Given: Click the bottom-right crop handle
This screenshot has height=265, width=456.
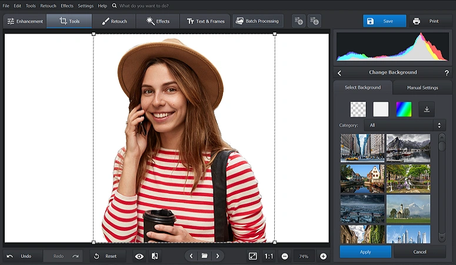Looking at the screenshot, I should tap(275, 242).
